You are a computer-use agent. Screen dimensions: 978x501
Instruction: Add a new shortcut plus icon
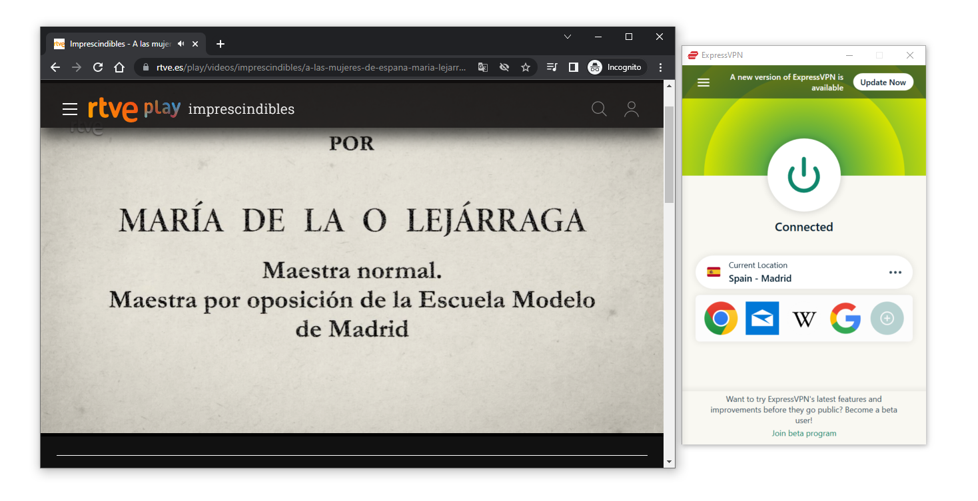tap(887, 318)
